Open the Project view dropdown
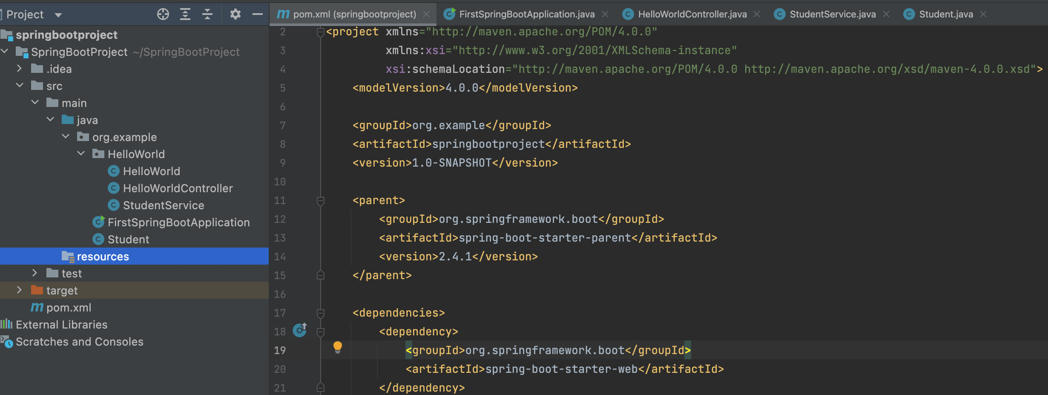The width and height of the screenshot is (1048, 395). 58,14
